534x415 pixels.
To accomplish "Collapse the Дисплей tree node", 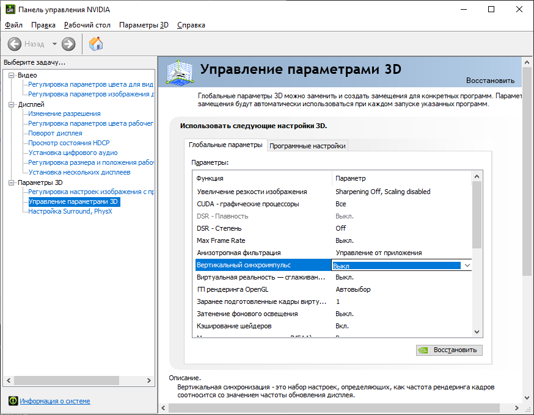I will click(x=11, y=104).
